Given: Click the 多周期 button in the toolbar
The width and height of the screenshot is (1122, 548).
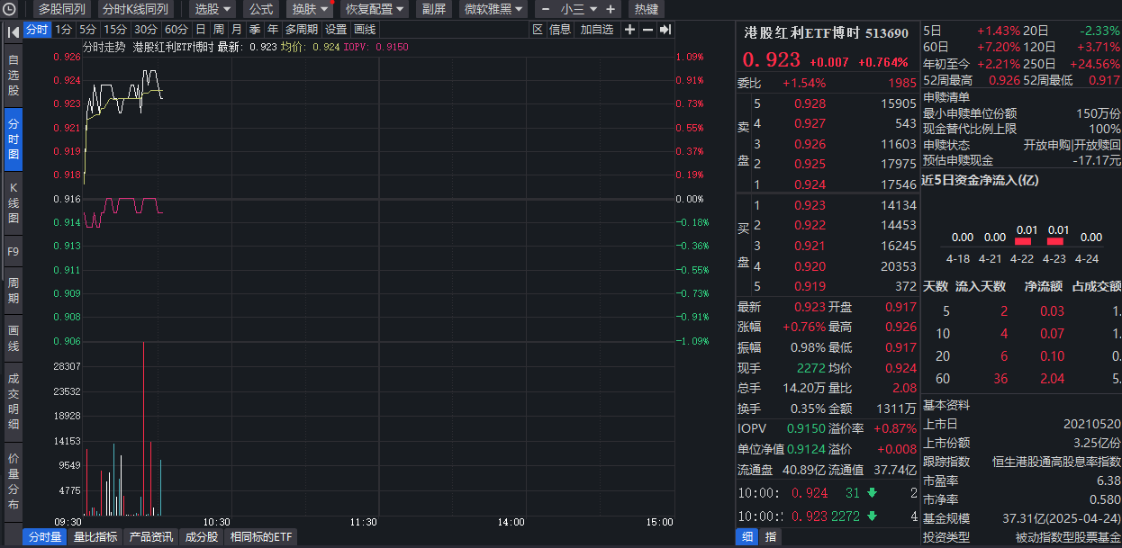Looking at the screenshot, I should click(x=303, y=29).
